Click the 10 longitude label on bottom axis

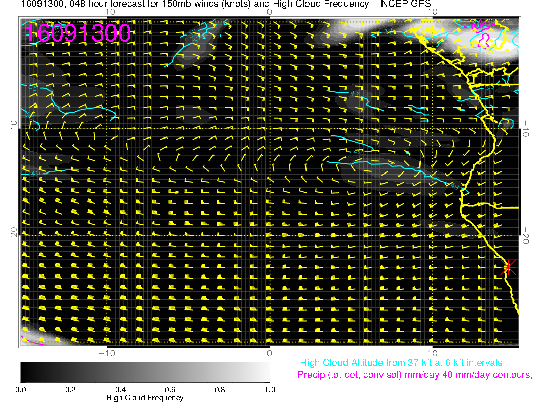432,353
